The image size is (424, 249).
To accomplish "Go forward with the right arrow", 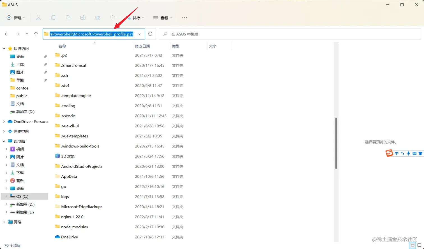I will point(18,34).
